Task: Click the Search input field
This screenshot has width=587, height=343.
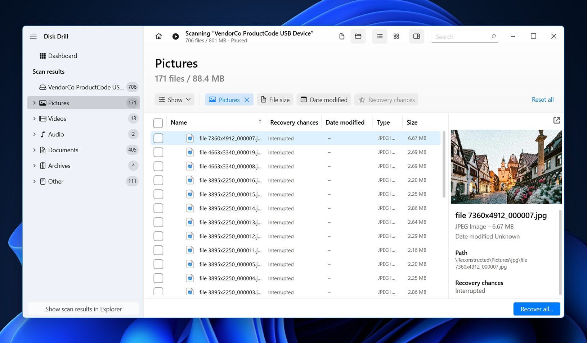Action: click(x=461, y=37)
